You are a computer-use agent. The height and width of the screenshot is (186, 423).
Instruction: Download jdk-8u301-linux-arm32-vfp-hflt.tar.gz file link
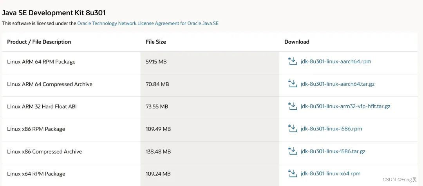(x=345, y=107)
